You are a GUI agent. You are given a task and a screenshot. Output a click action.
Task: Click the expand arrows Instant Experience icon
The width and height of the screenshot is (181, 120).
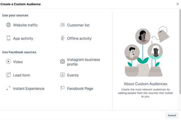9,88
